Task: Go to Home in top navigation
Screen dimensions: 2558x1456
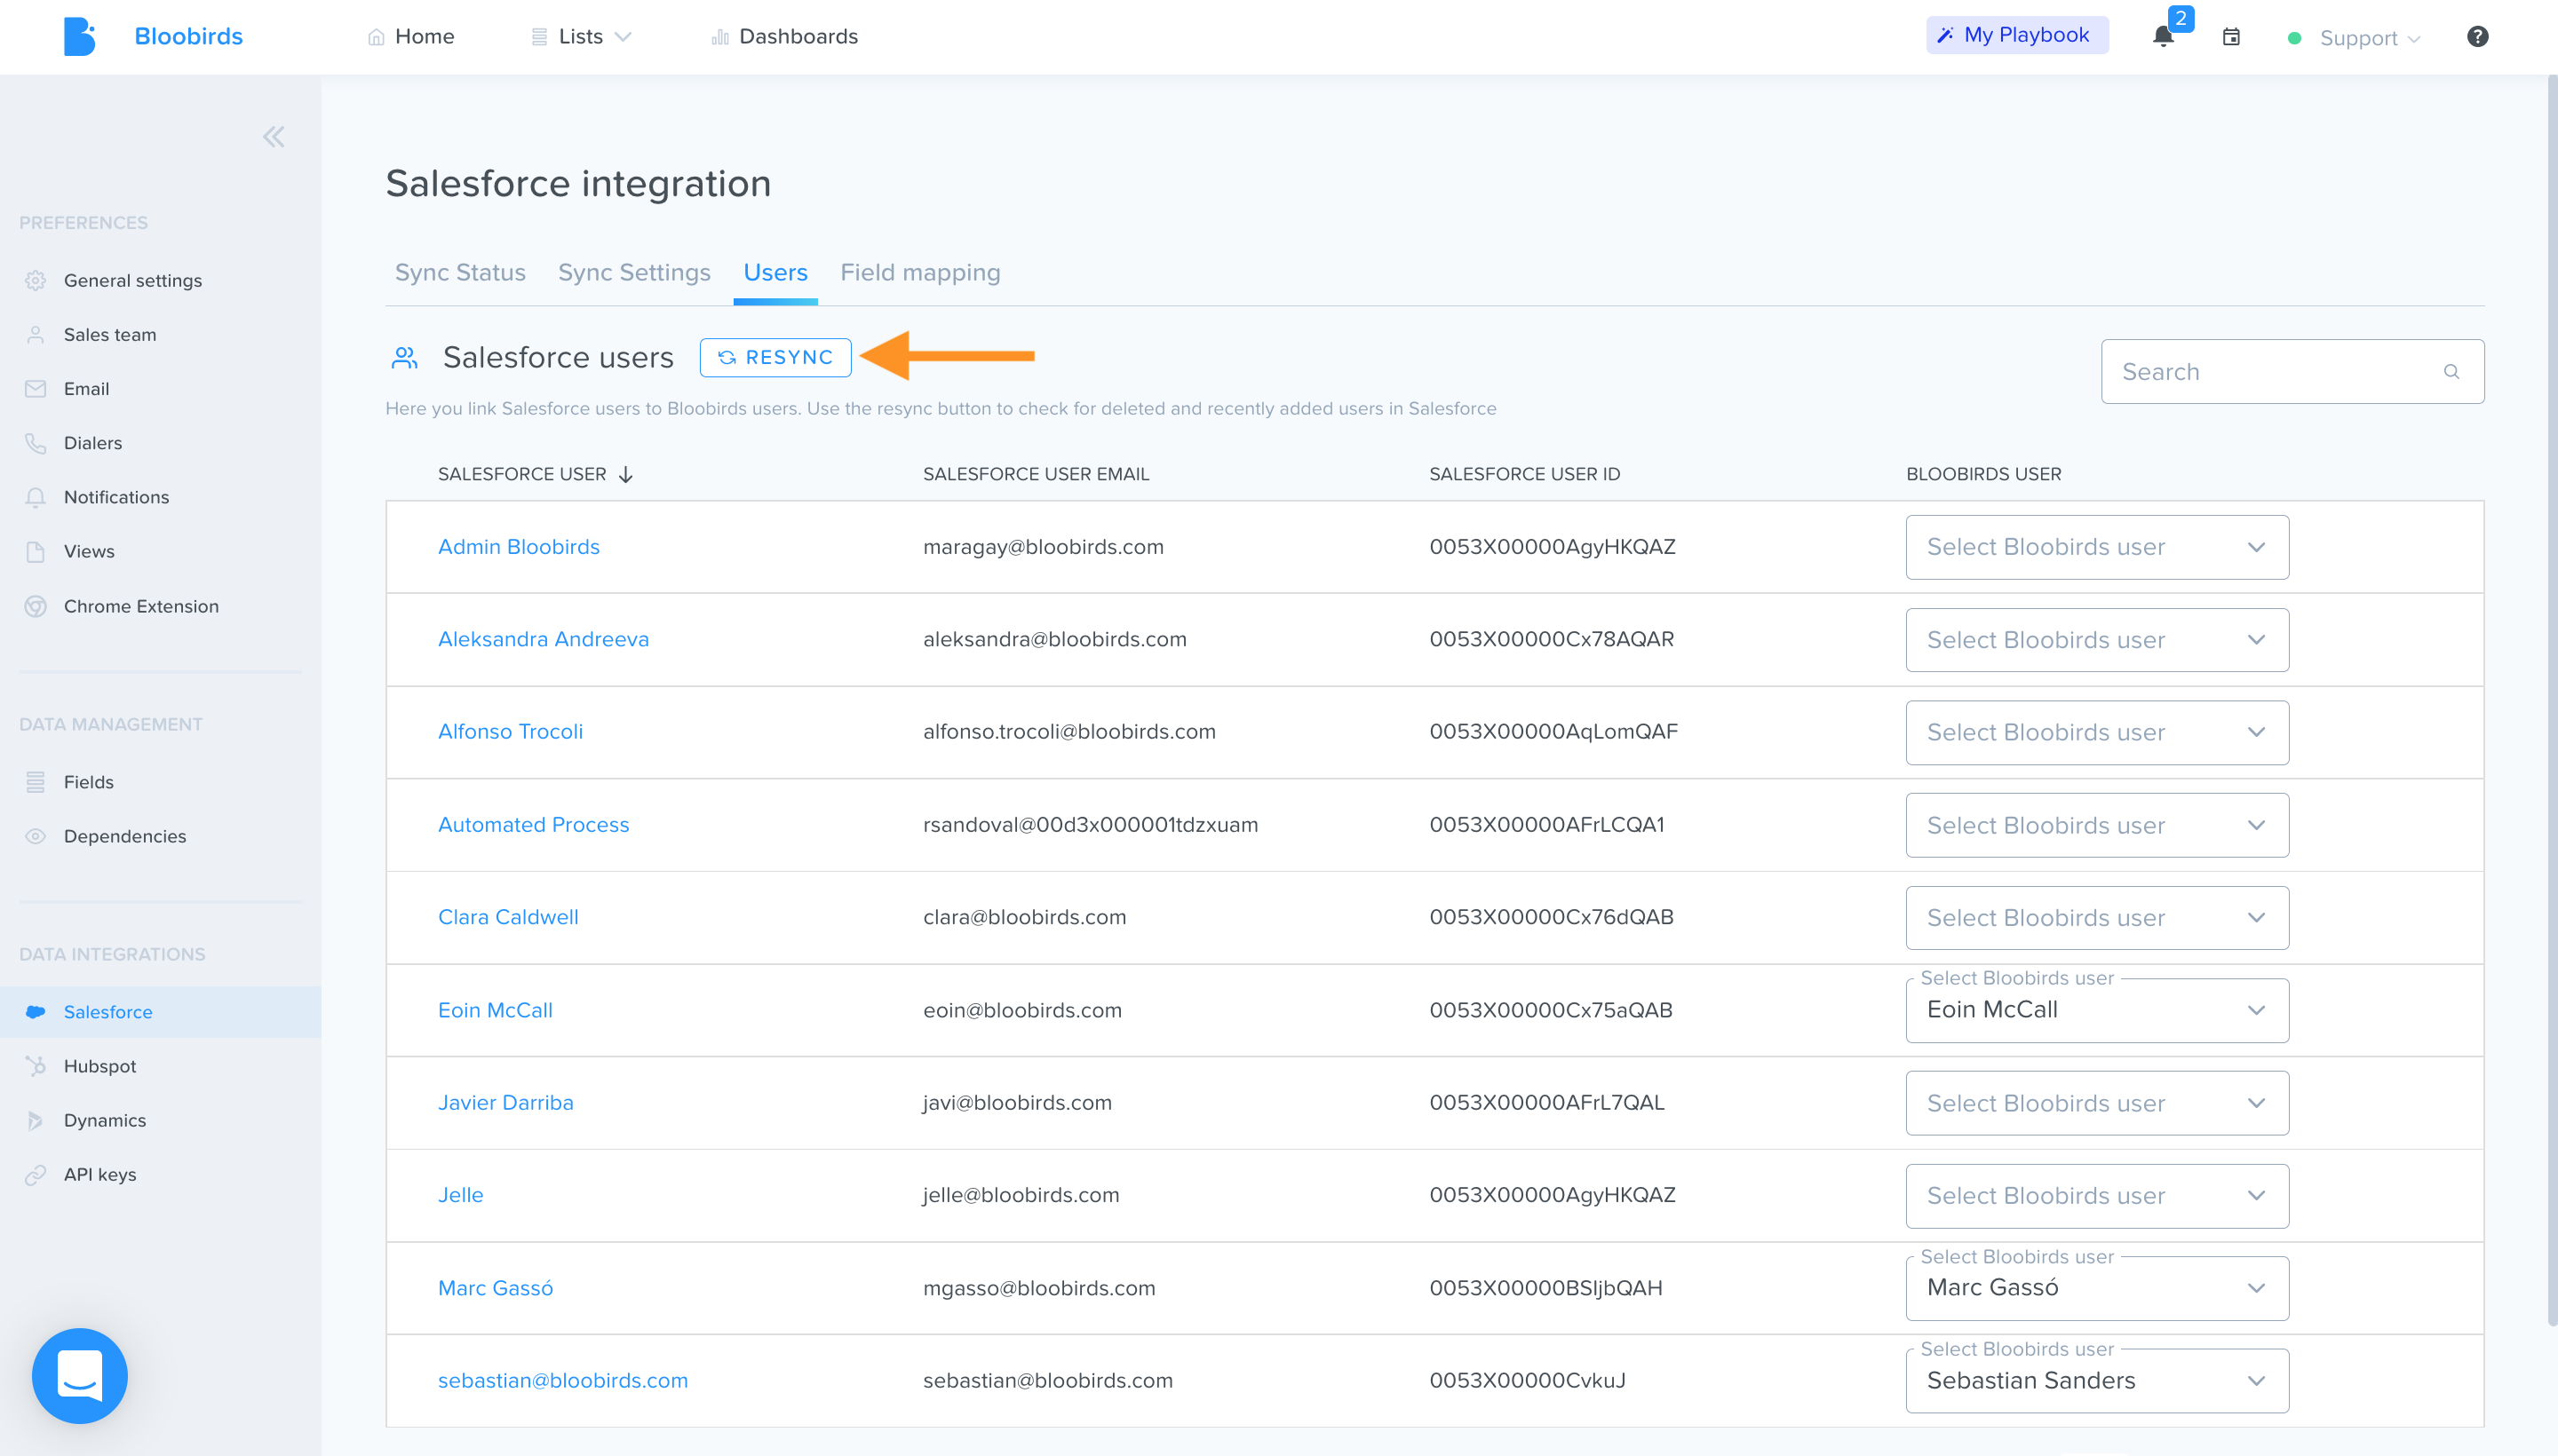Action: click(410, 37)
